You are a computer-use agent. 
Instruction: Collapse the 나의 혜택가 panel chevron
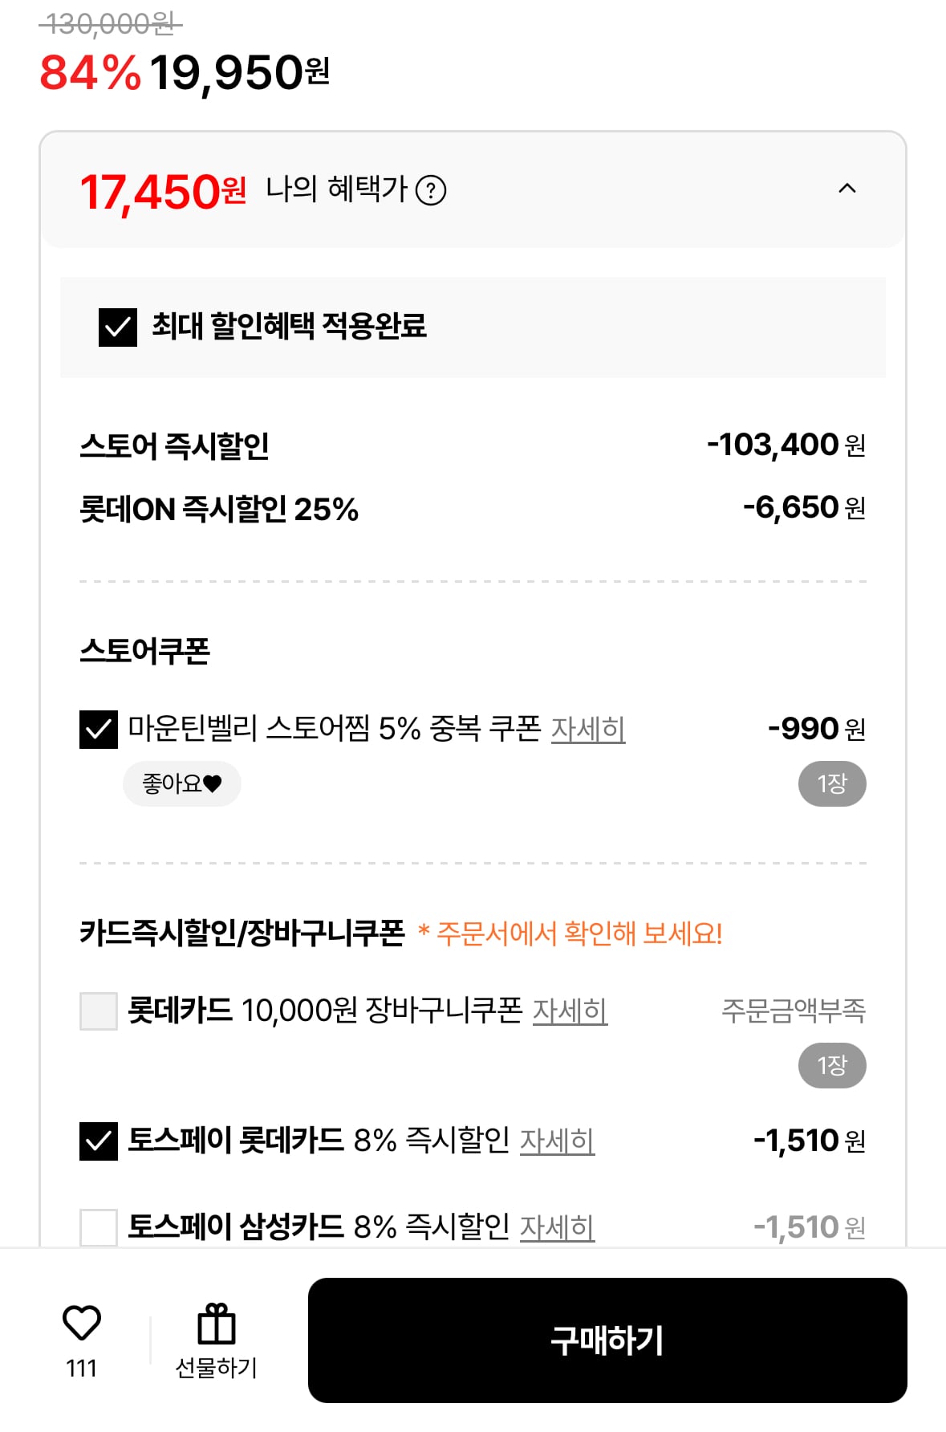click(x=848, y=189)
